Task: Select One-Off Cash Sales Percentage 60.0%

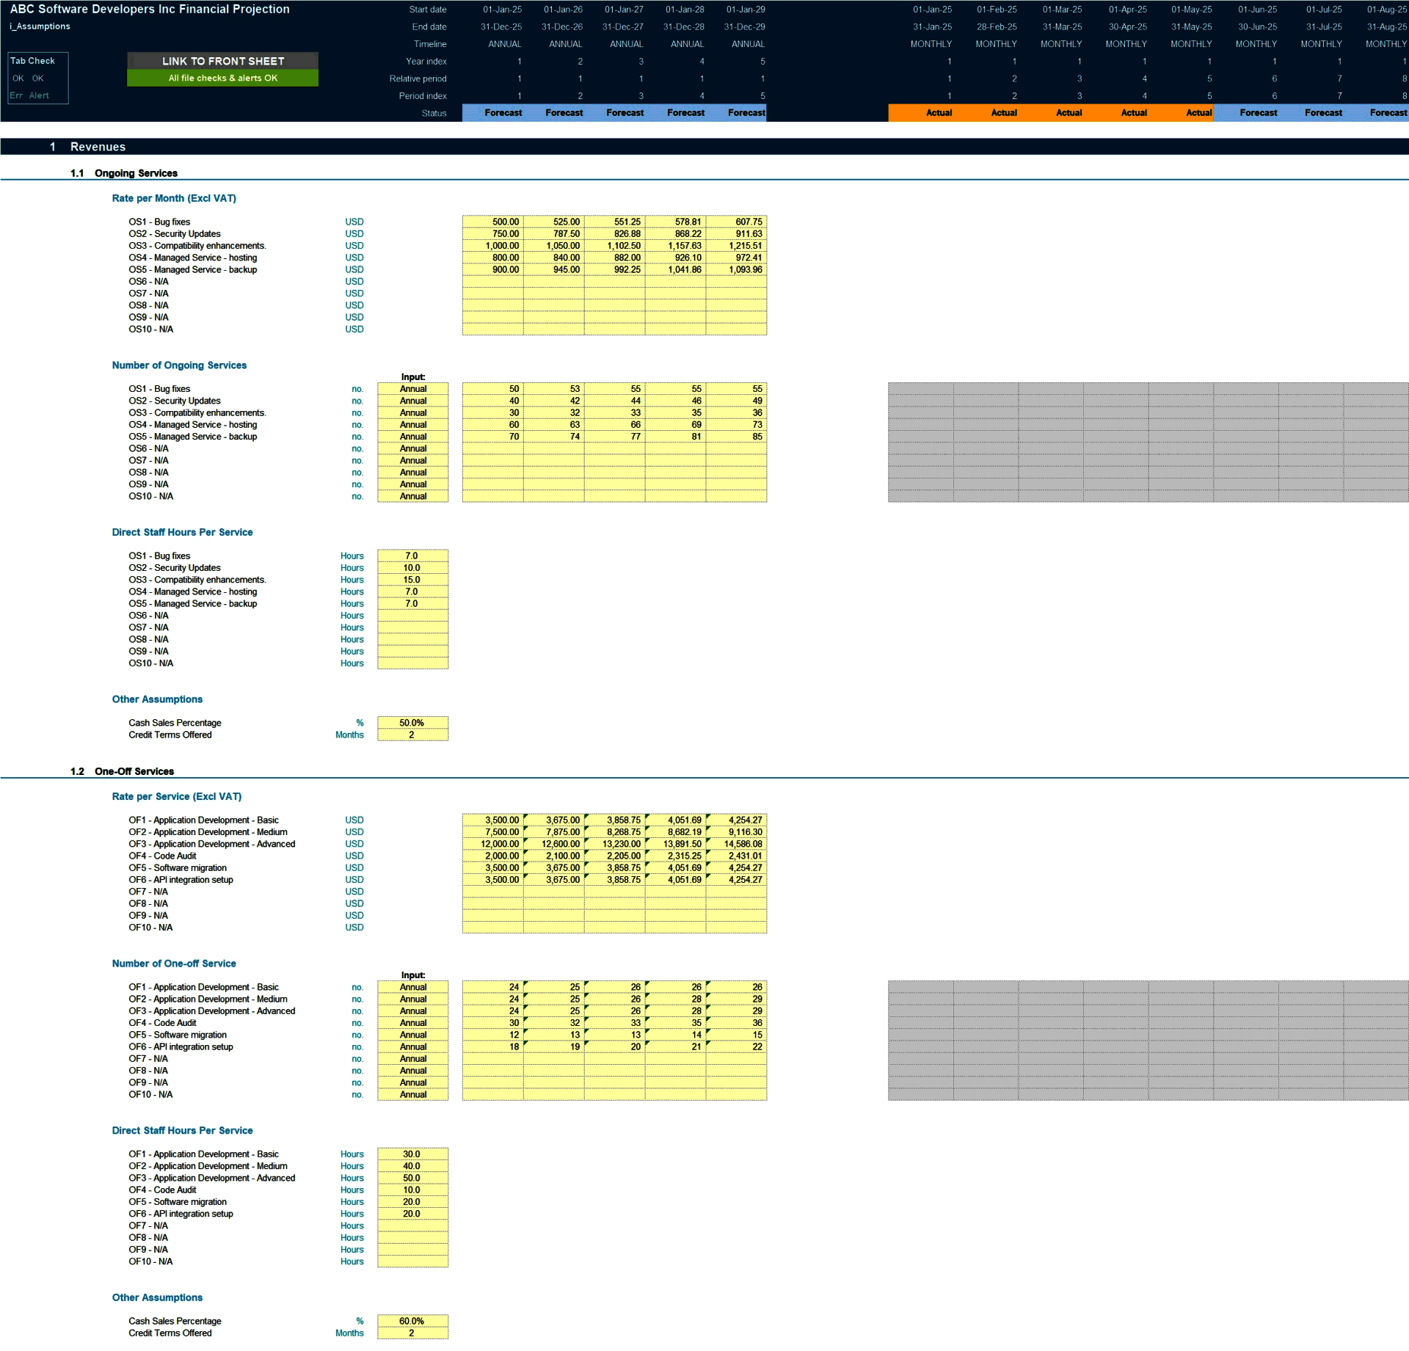Action: coord(413,1321)
